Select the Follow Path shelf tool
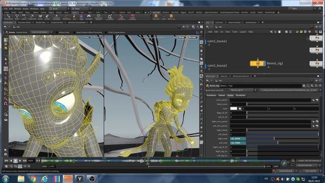 [32, 17]
